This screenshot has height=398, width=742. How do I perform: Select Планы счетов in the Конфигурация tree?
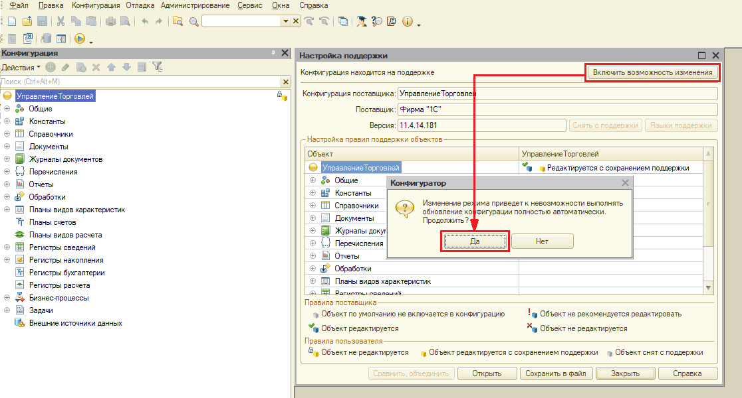click(x=53, y=222)
